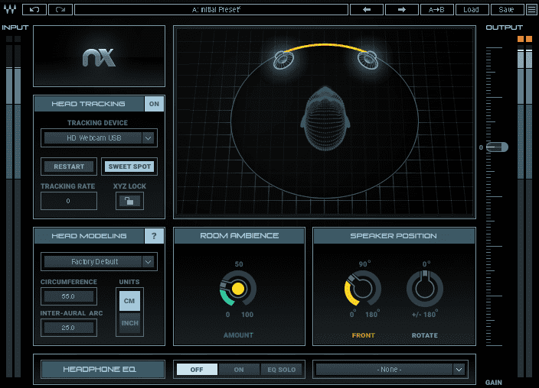Undo the last change

[x=34, y=9]
